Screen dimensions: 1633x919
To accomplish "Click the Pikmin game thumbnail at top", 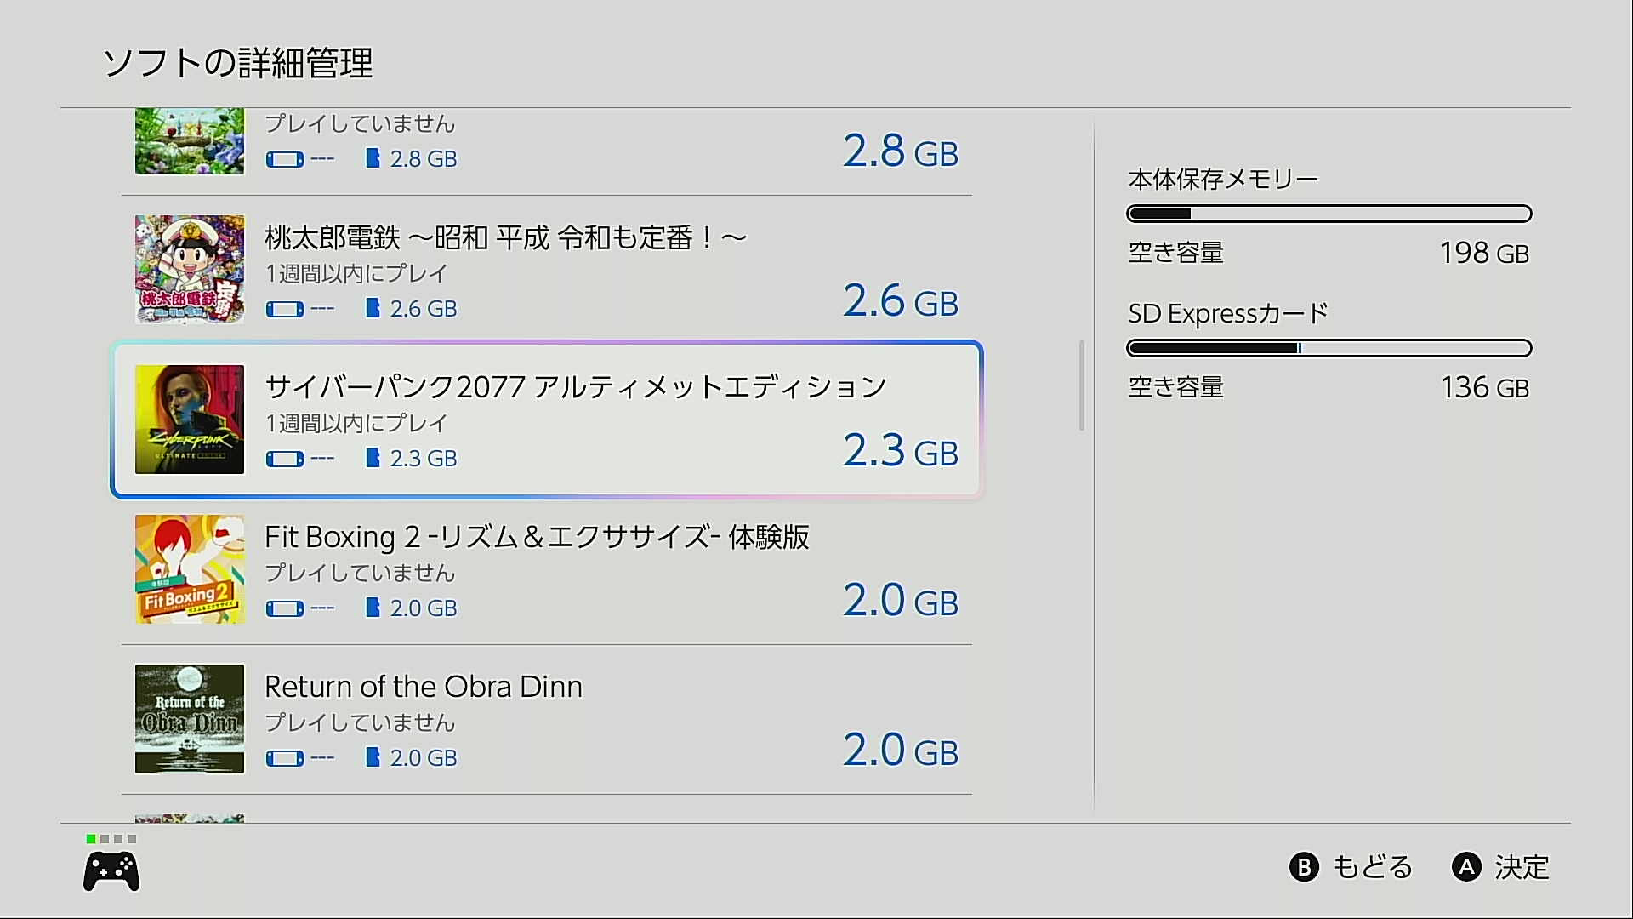I will click(x=190, y=141).
